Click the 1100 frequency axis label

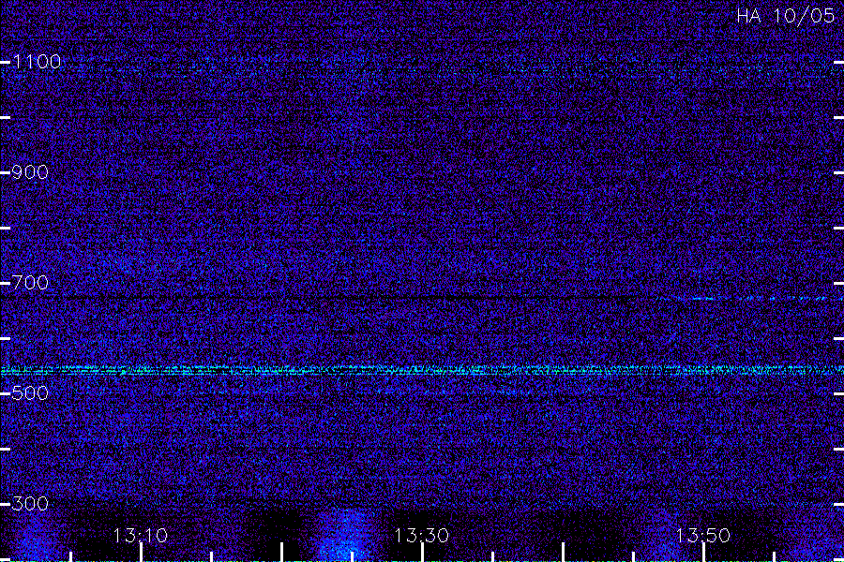coord(37,62)
